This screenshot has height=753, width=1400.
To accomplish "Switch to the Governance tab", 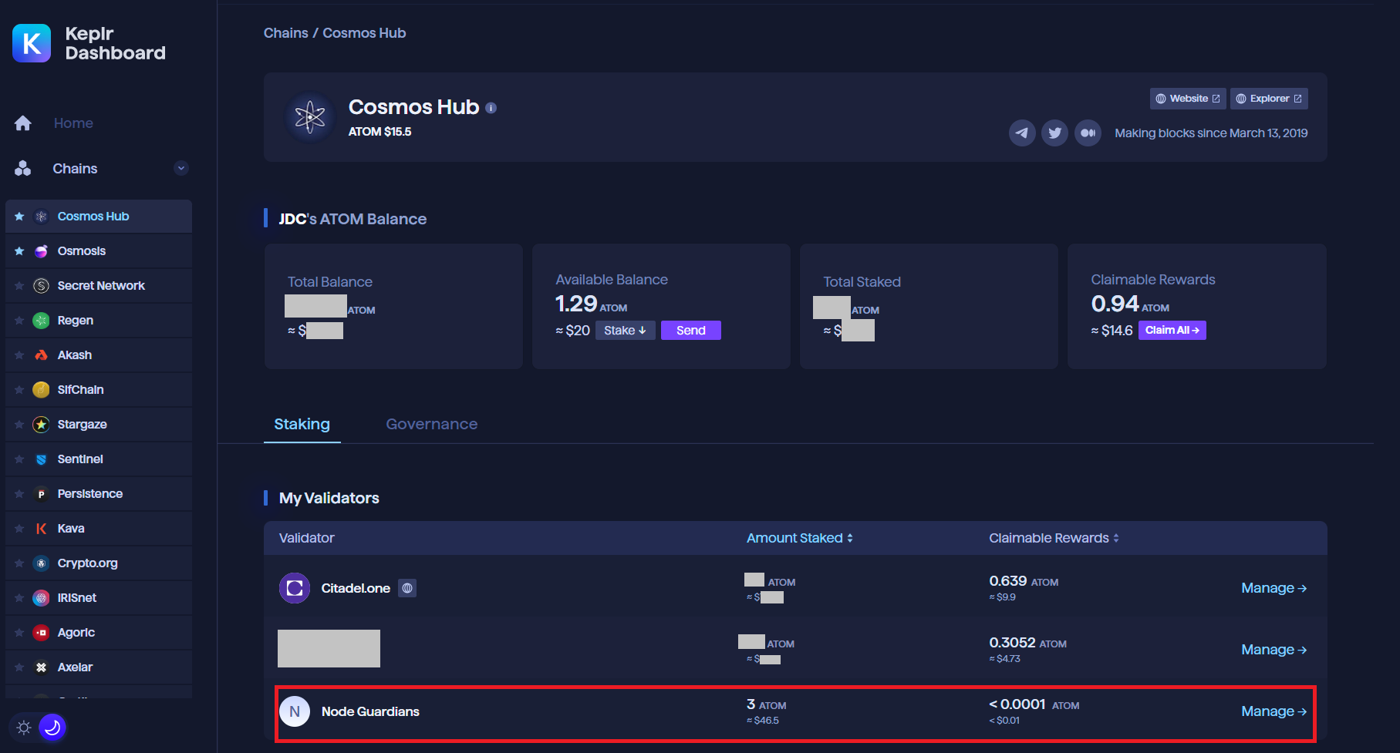I will pos(432,424).
